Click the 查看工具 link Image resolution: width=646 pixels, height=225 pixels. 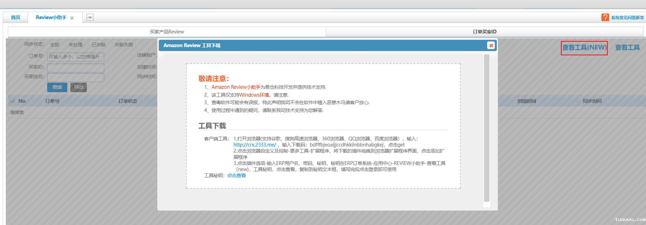click(627, 47)
